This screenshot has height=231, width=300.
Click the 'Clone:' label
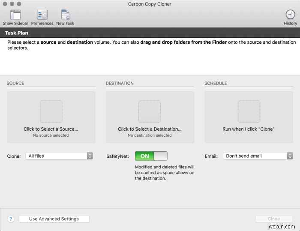click(14, 156)
